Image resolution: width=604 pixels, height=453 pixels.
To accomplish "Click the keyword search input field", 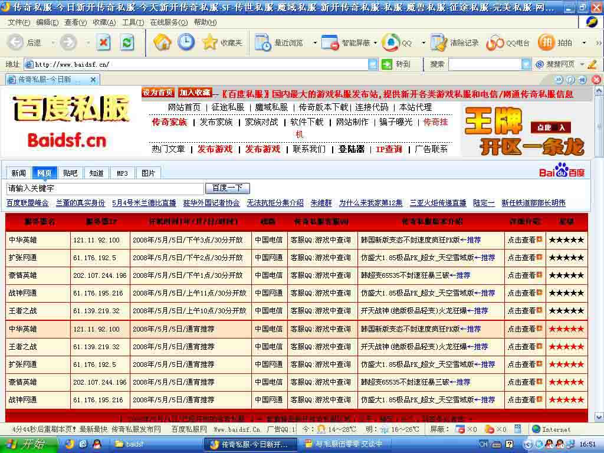I will coord(104,188).
